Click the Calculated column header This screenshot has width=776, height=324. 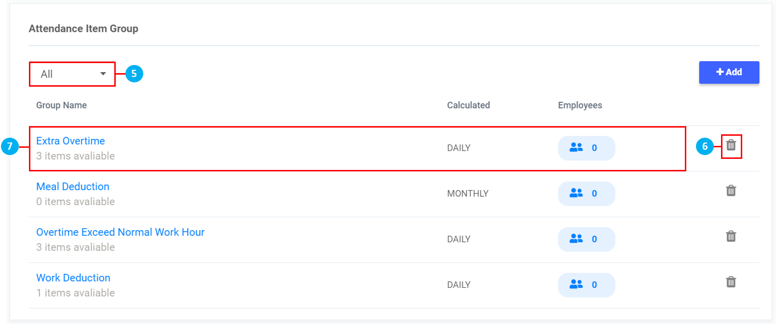pos(468,105)
